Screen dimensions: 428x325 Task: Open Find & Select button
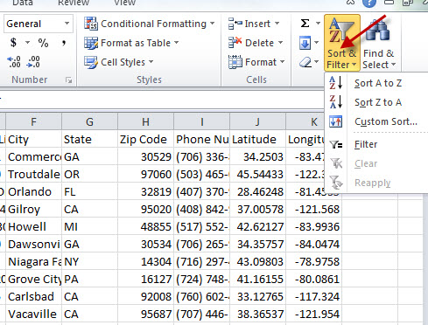tap(379, 44)
